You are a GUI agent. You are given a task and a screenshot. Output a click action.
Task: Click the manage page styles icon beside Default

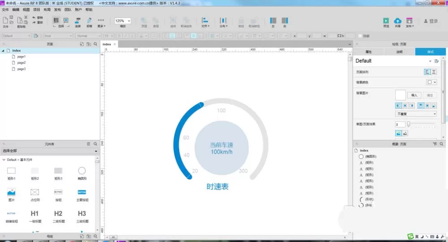436,61
